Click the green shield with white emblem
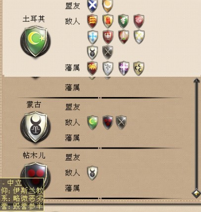This screenshot has height=212, width=201. (x=123, y=21)
